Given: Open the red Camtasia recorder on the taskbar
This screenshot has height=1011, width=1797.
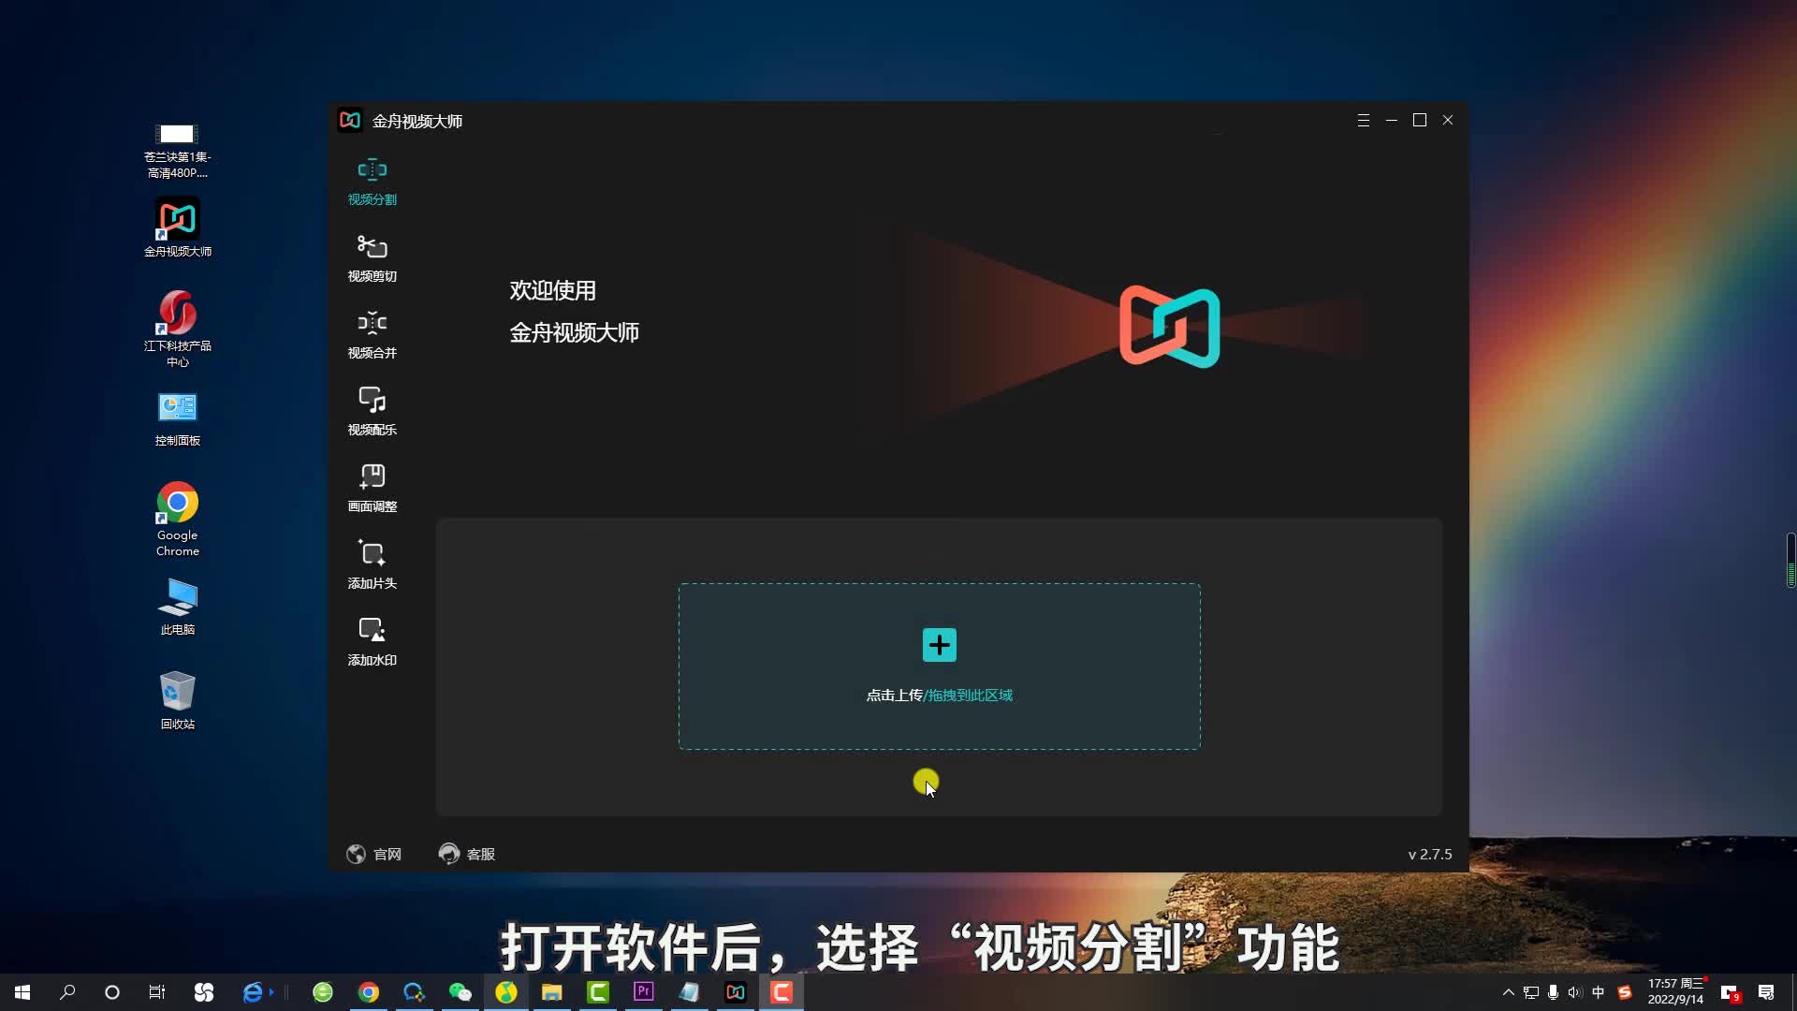Looking at the screenshot, I should tap(782, 992).
